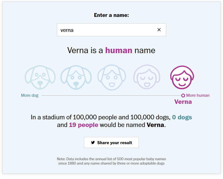Click the Twitter bird icon

click(93, 142)
